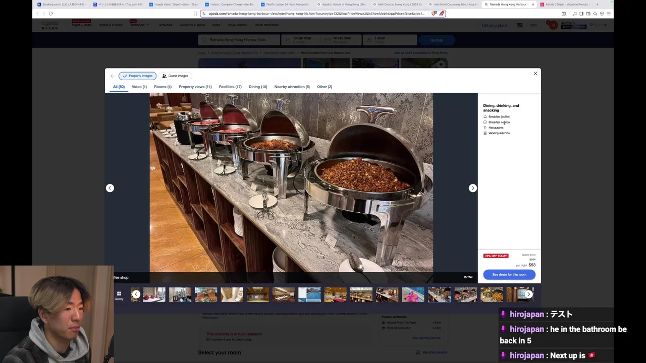Open the Video (1) tab
The height and width of the screenshot is (363, 646).
[139, 87]
